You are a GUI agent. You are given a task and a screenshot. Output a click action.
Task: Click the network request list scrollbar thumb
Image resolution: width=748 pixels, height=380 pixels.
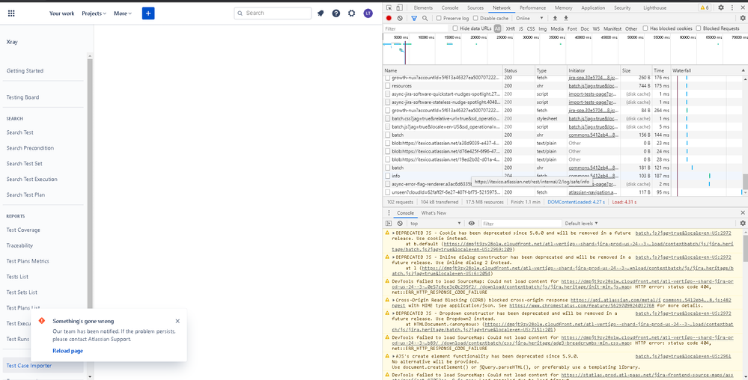point(745,182)
